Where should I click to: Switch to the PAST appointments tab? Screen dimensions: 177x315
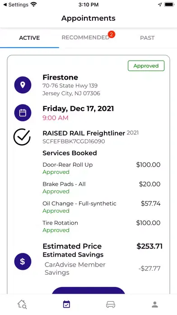tap(147, 38)
